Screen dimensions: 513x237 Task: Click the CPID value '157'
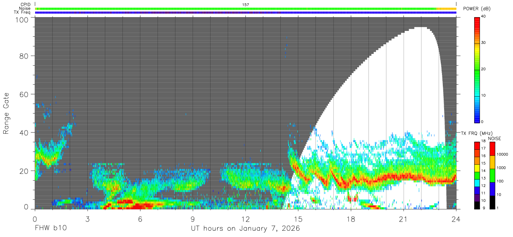246,5
